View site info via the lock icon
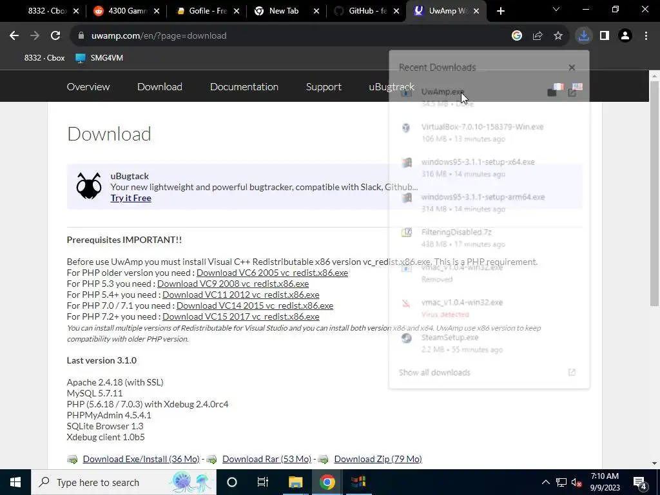Viewport: 660px width, 495px height. (81, 36)
